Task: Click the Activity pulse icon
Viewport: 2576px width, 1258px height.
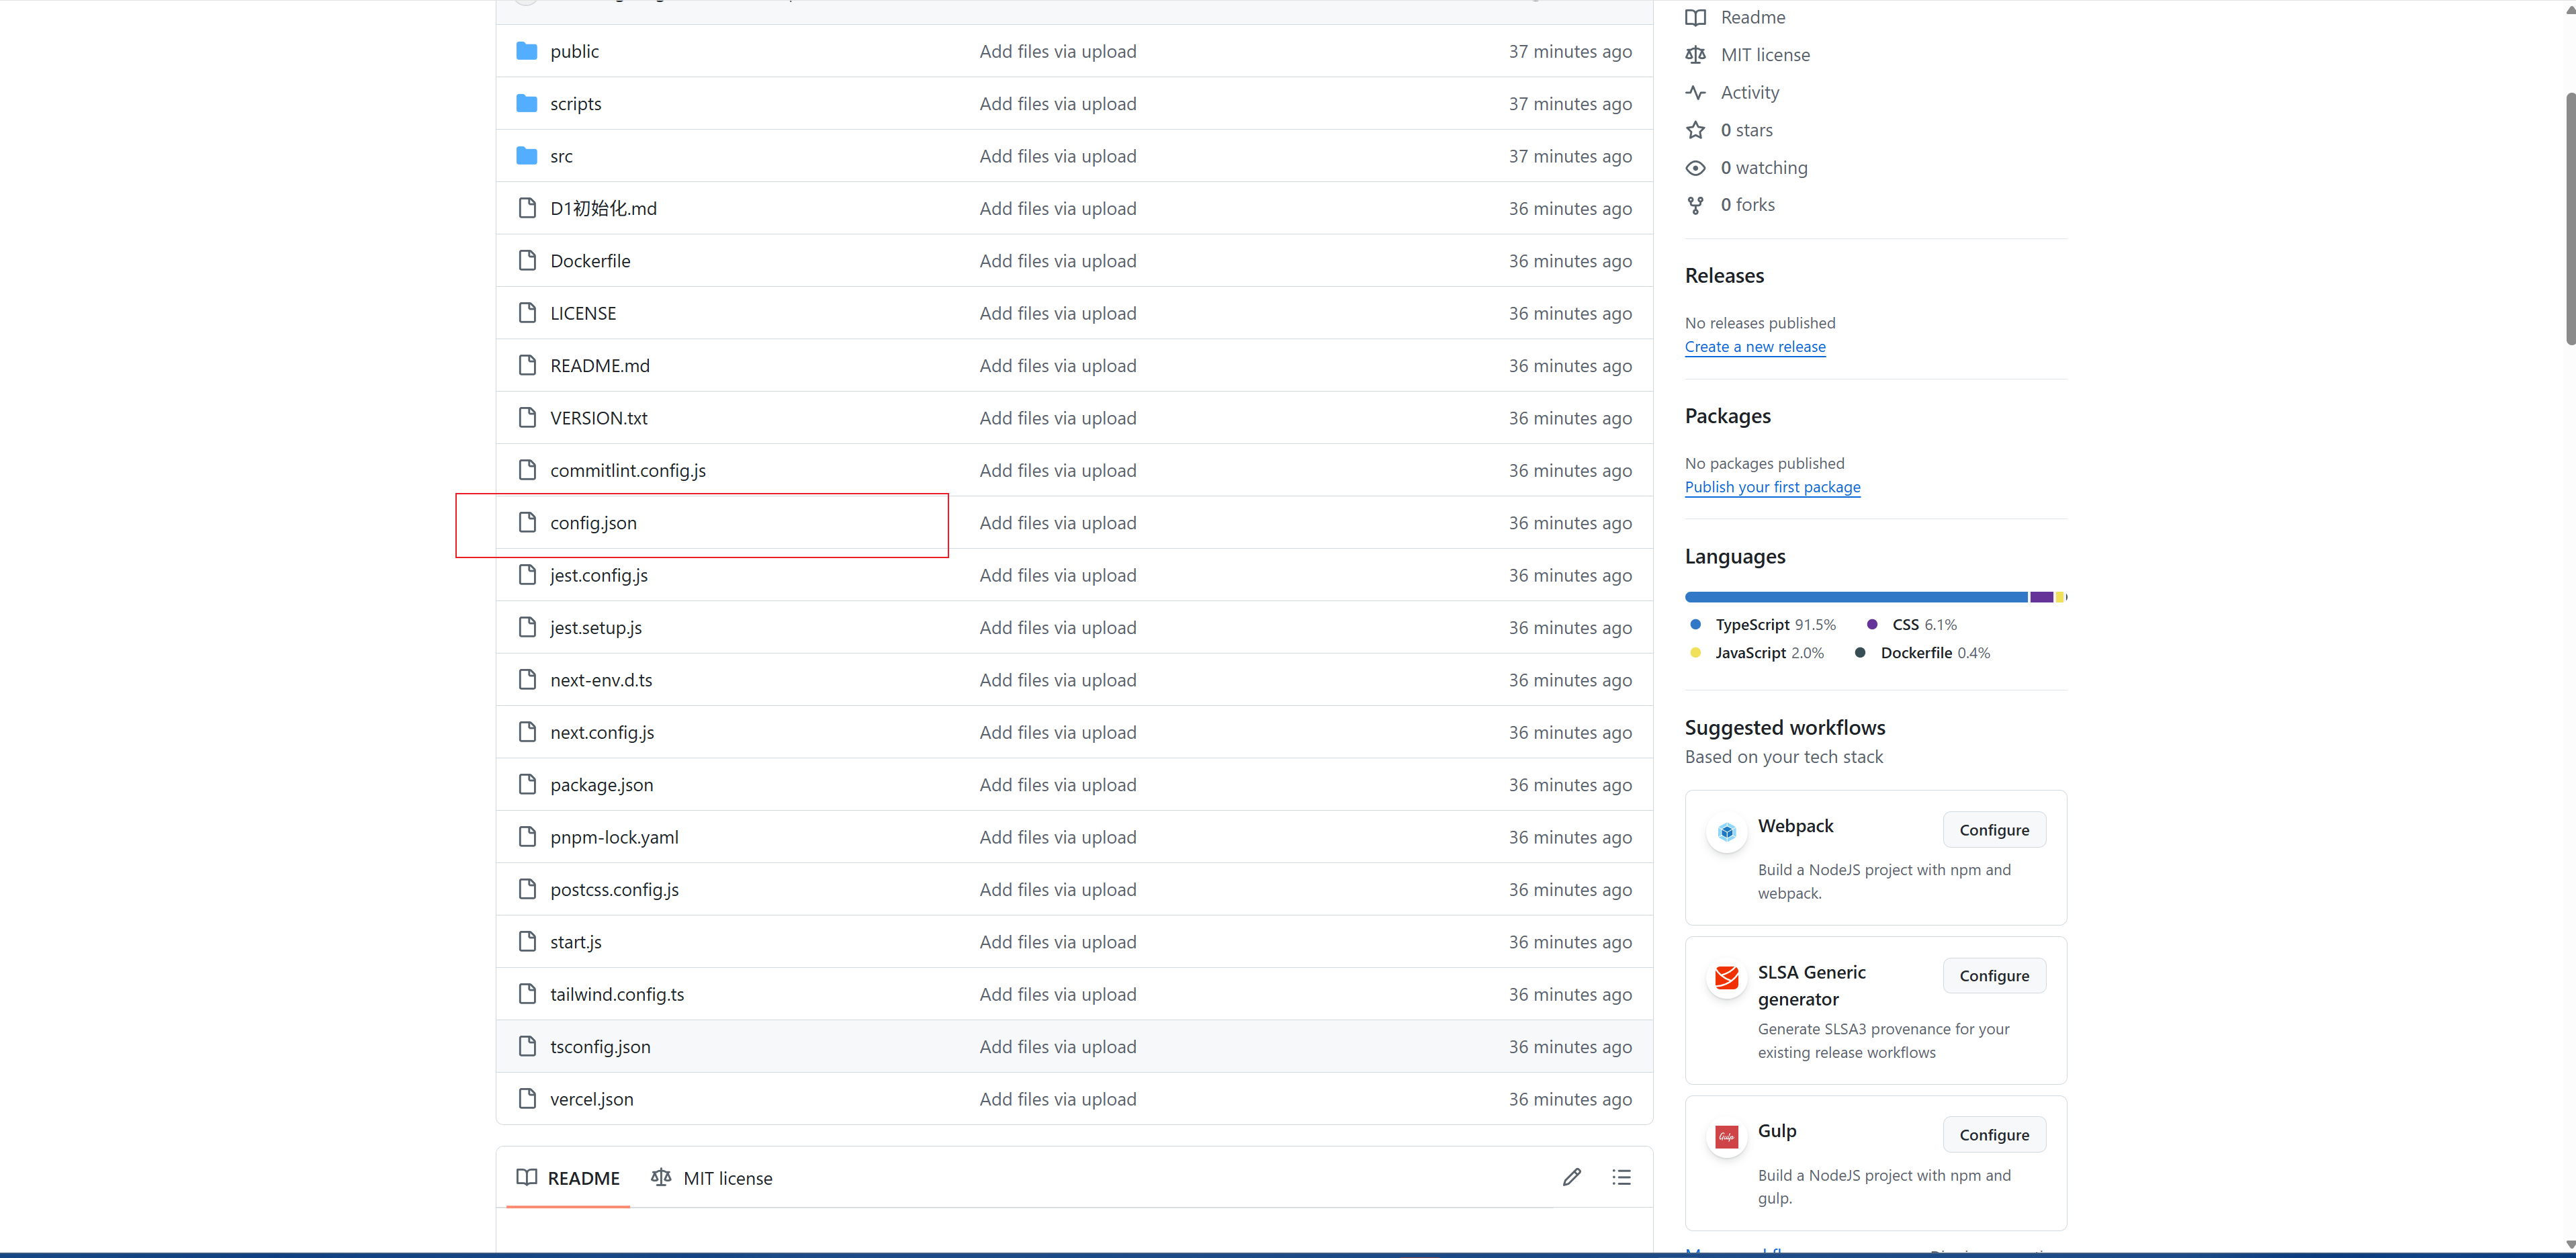Action: (1695, 93)
